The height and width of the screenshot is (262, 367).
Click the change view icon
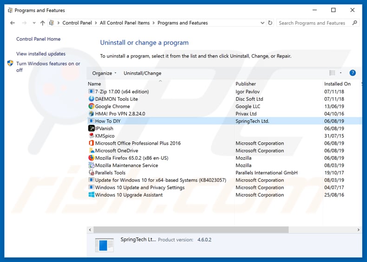332,73
